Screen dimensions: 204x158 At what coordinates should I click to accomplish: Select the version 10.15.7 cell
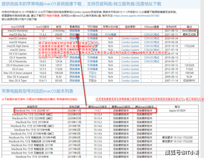click(43, 38)
